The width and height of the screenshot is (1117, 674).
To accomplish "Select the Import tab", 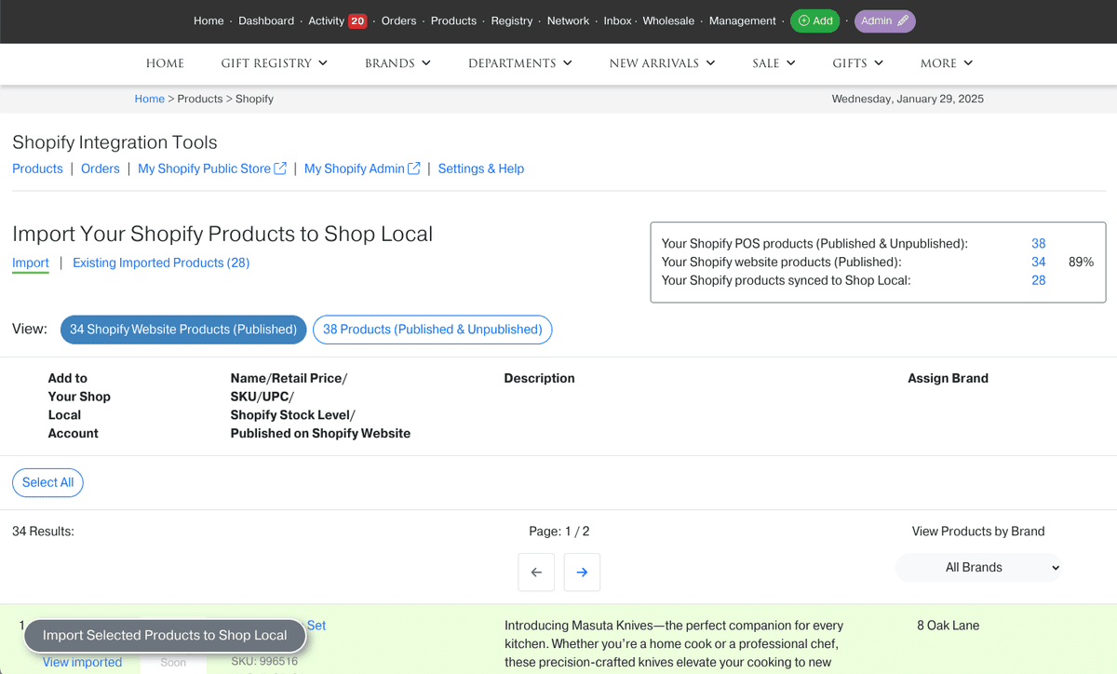I will pos(31,263).
